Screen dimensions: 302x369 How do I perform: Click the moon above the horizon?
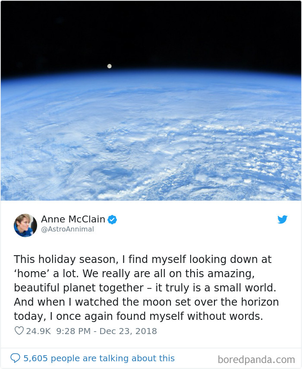(109, 66)
